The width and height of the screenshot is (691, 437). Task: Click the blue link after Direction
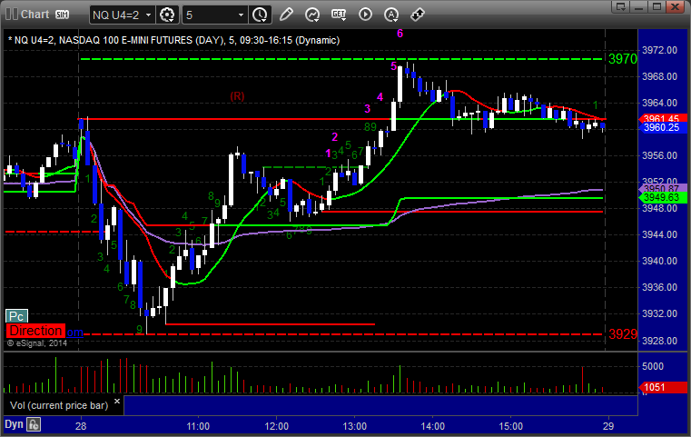(74, 332)
